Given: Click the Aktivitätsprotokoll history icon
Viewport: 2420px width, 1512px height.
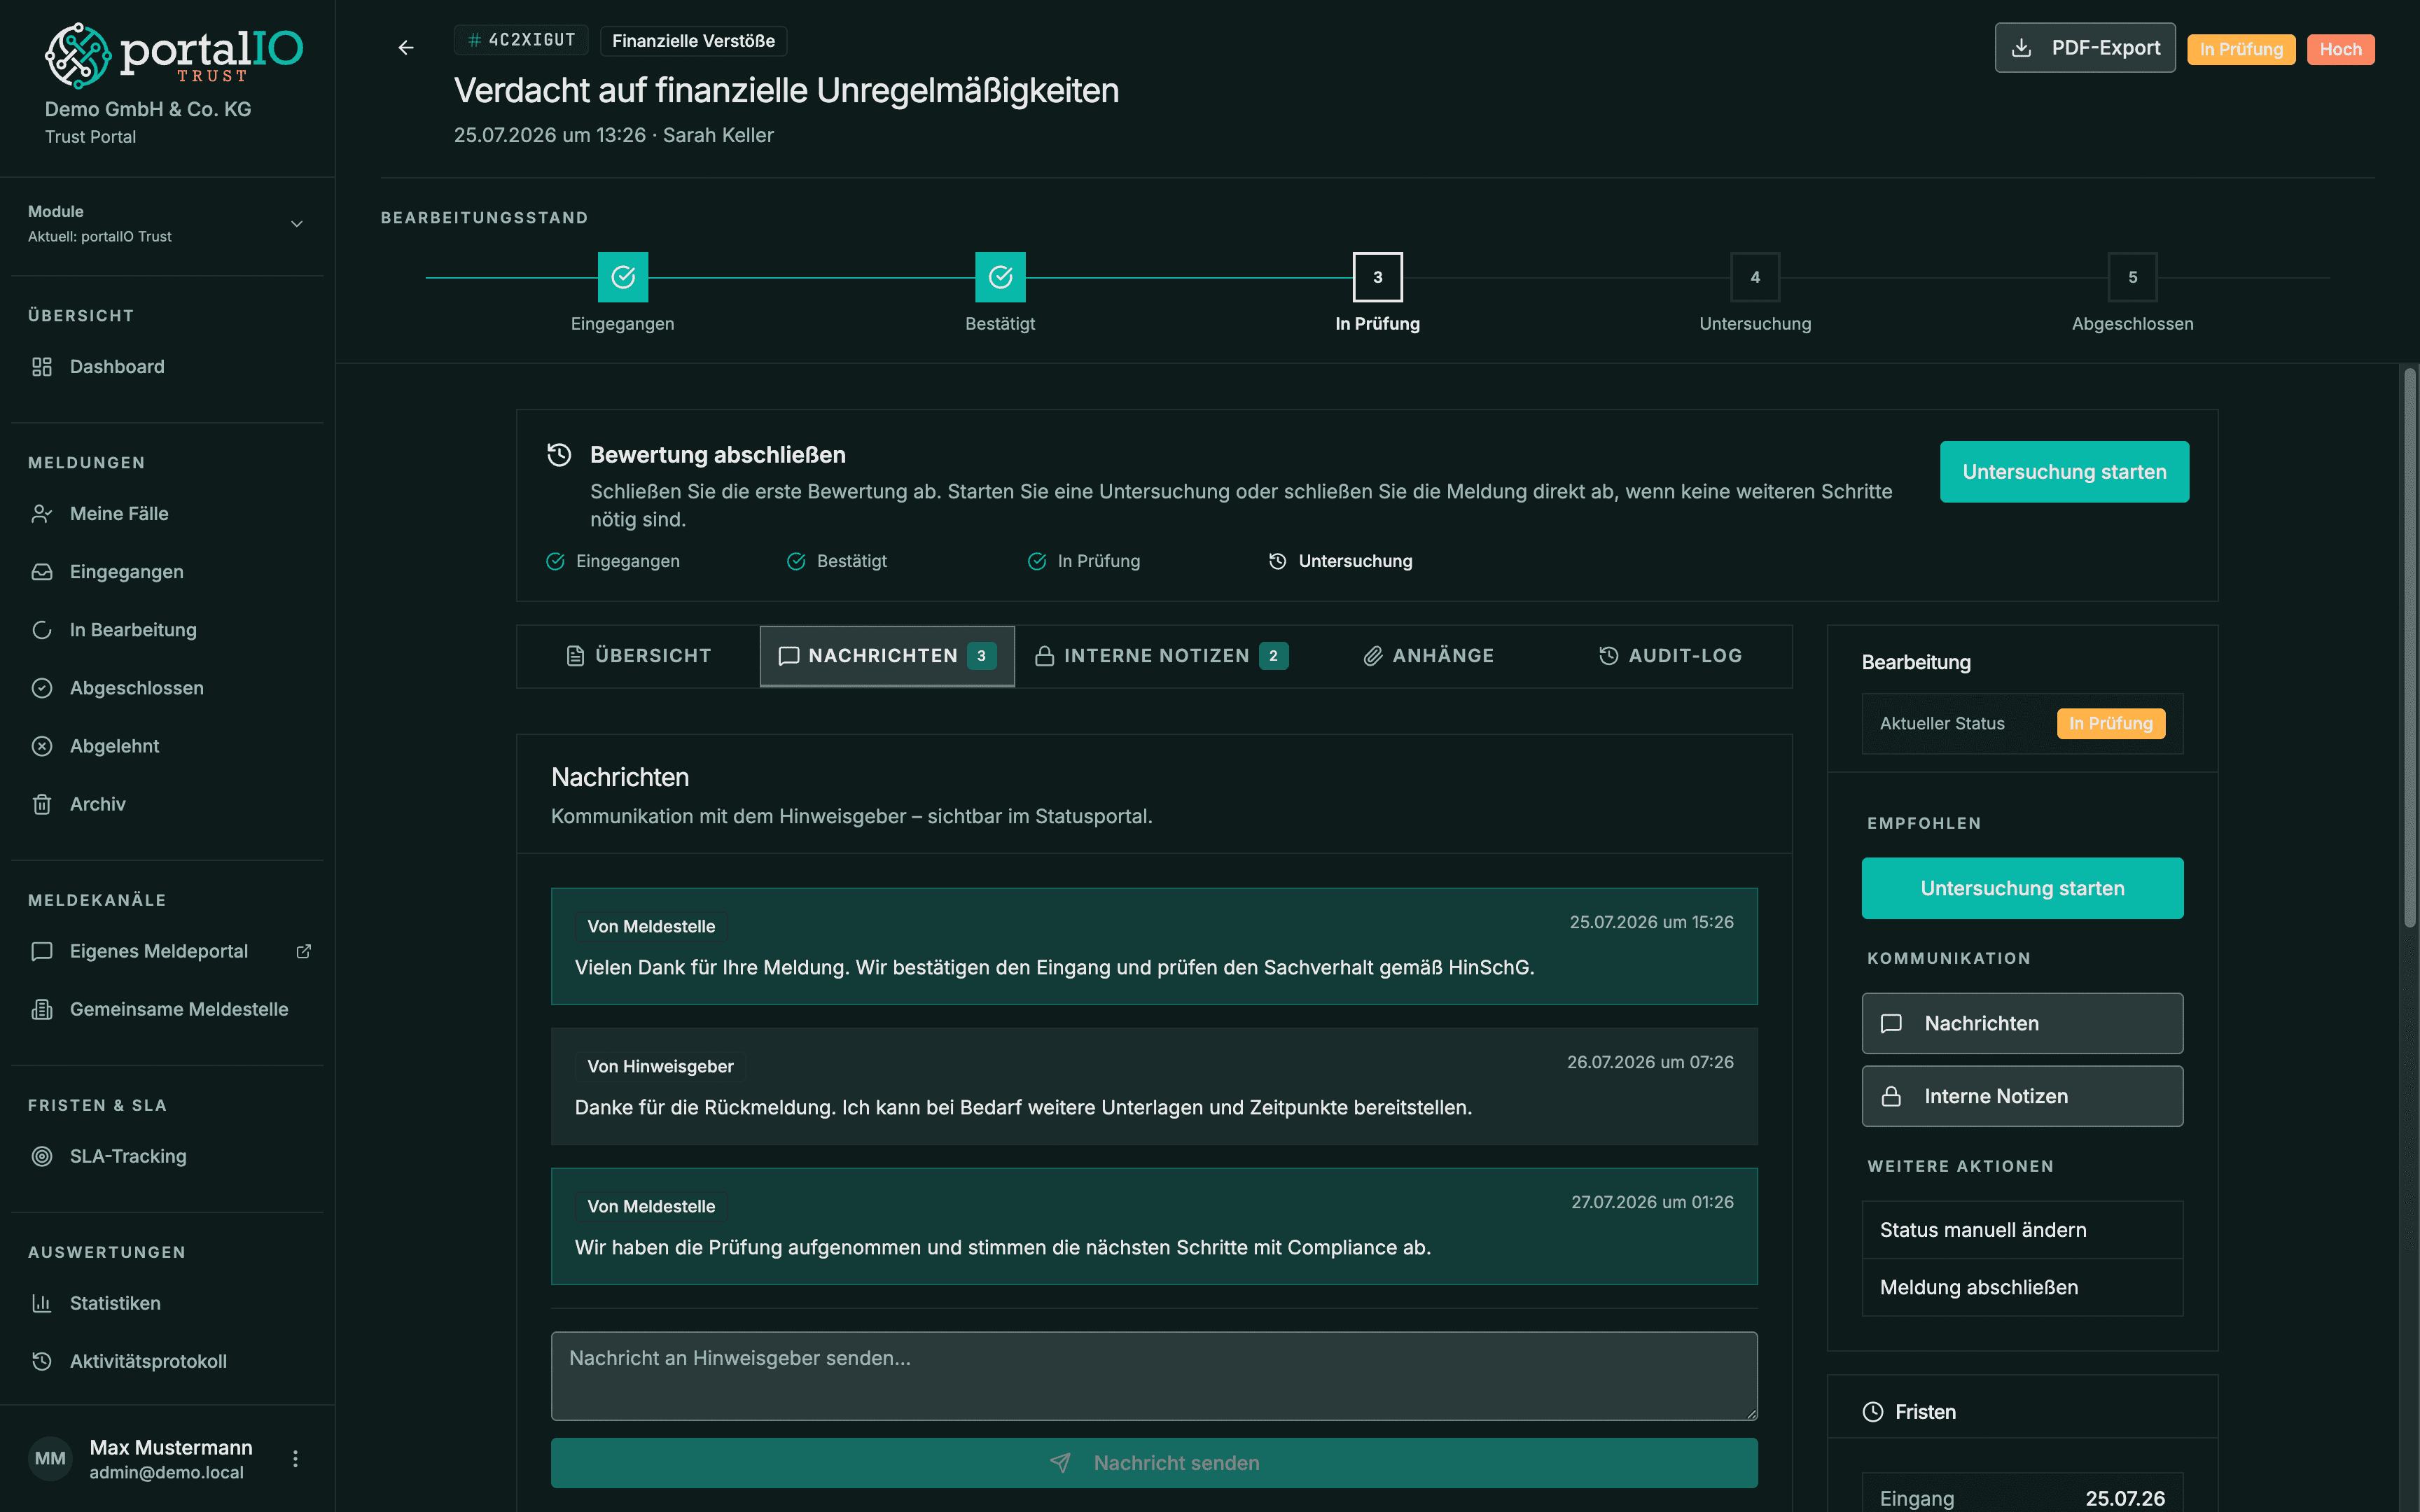Looking at the screenshot, I should coord(41,1361).
